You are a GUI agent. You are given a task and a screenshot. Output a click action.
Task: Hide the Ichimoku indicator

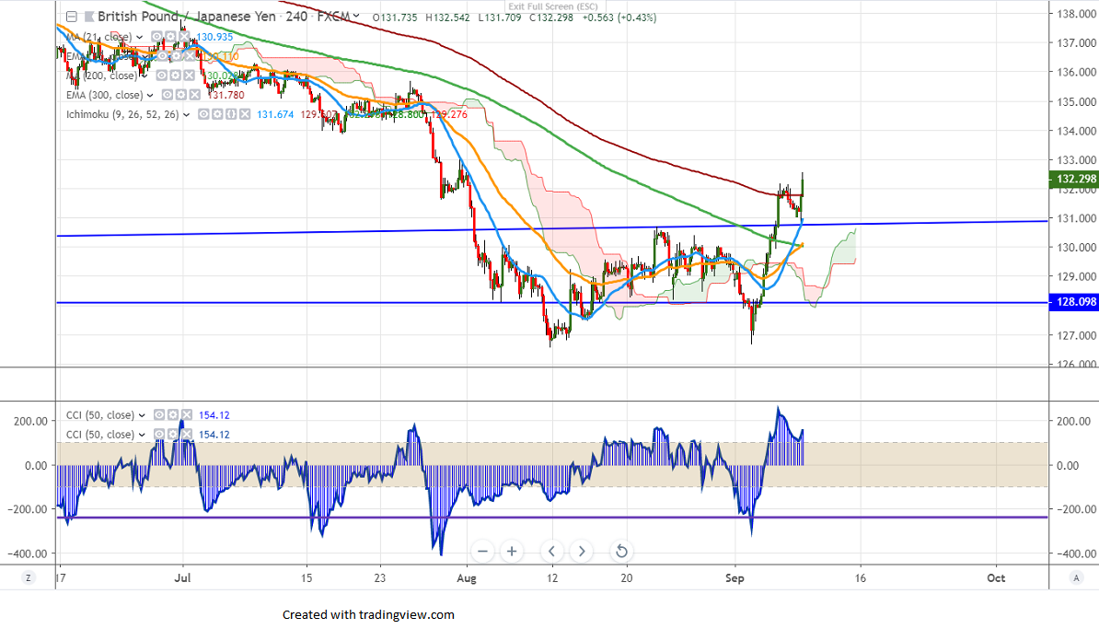[203, 114]
